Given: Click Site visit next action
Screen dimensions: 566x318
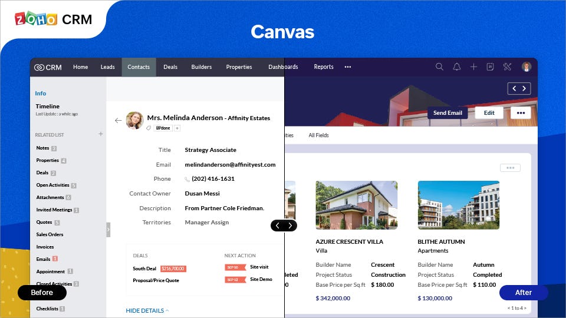Looking at the screenshot, I should click(259, 267).
